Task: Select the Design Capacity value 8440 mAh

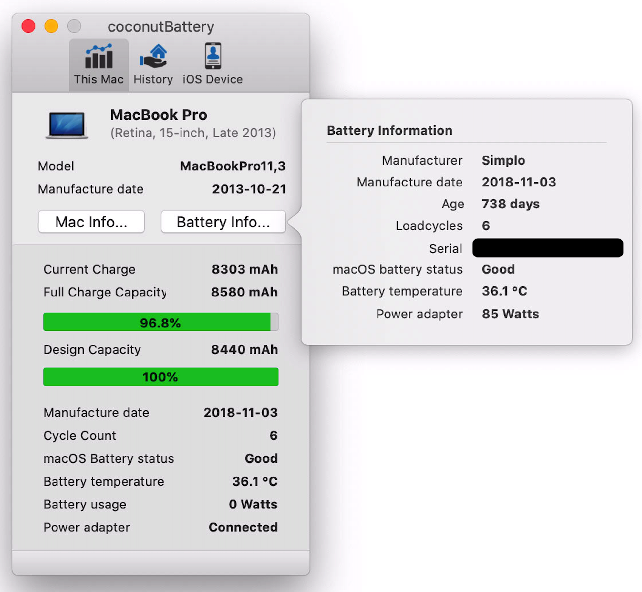Action: pos(244,350)
